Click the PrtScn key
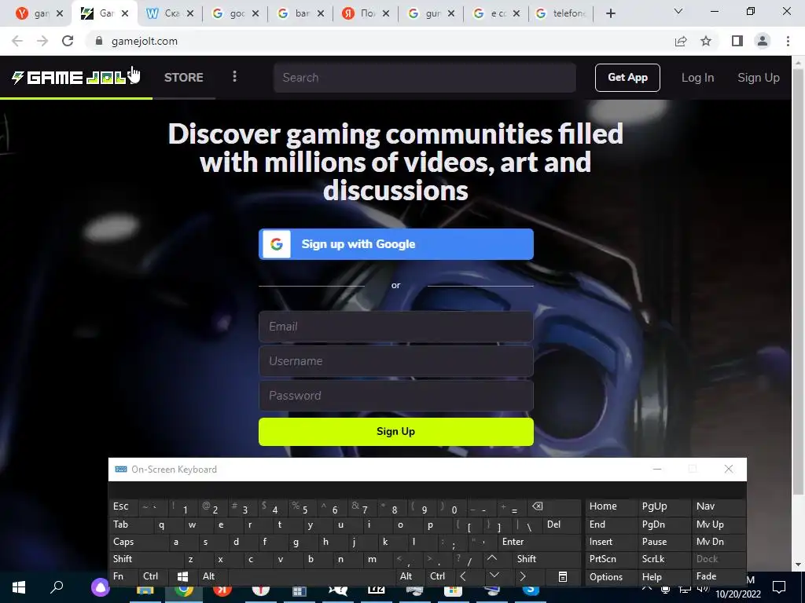The height and width of the screenshot is (603, 805). click(610, 559)
